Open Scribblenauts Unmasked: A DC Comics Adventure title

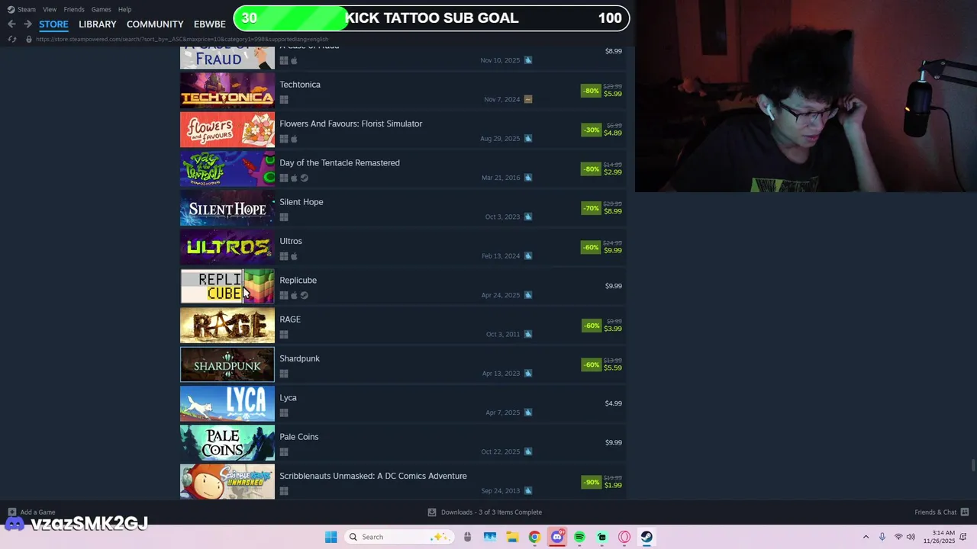pos(373,476)
